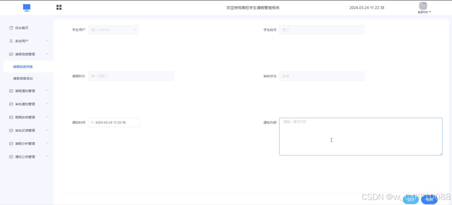Submit the form with the 提交 button
452x205 pixels.
[x=411, y=199]
